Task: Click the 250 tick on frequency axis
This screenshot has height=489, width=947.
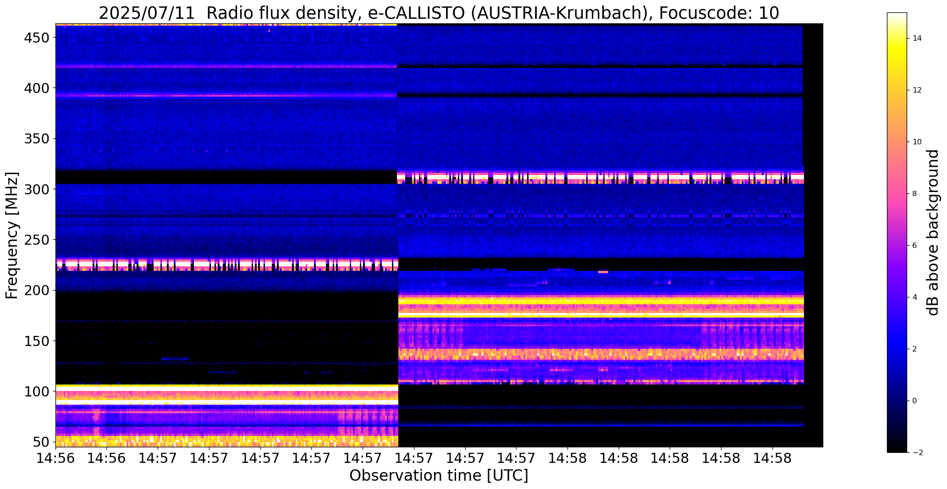Action: click(37, 239)
